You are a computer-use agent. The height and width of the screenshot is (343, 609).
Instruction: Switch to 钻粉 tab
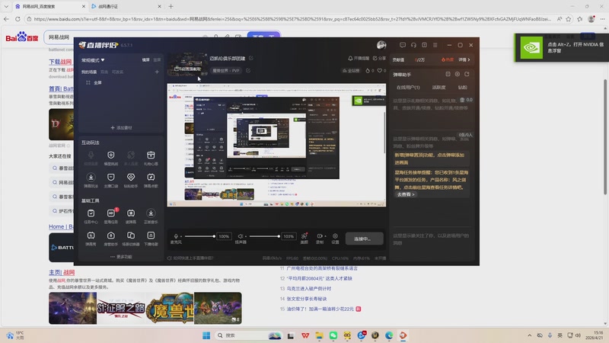pyautogui.click(x=462, y=88)
